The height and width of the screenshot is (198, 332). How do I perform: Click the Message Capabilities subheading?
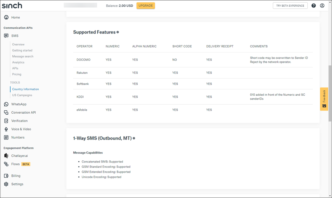(88, 152)
